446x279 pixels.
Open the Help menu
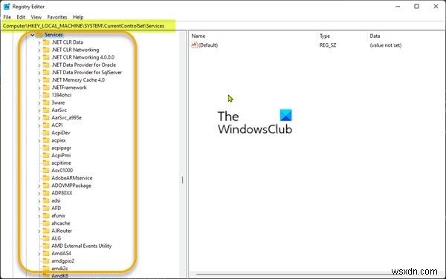click(x=78, y=17)
